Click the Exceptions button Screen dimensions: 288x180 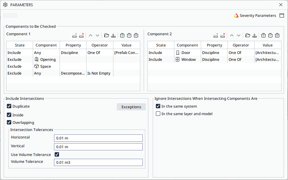131,107
